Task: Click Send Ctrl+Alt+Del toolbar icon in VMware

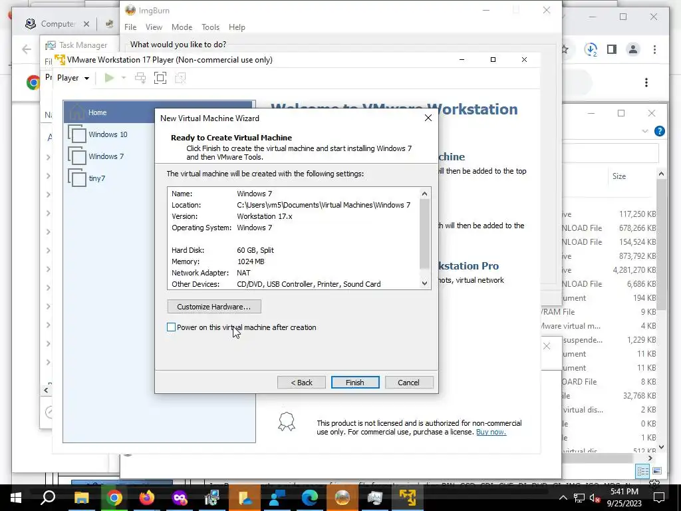Action: click(x=140, y=78)
